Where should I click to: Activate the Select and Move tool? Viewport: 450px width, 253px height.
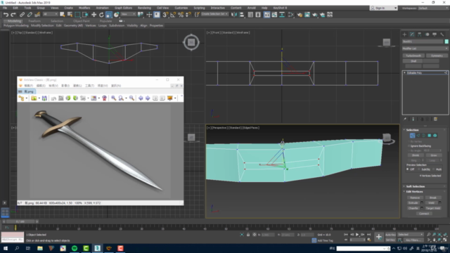(x=94, y=15)
